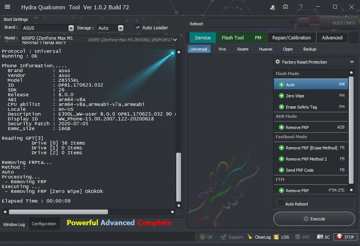Click the home icon in title bar
The image size is (360, 246).
point(285,7)
